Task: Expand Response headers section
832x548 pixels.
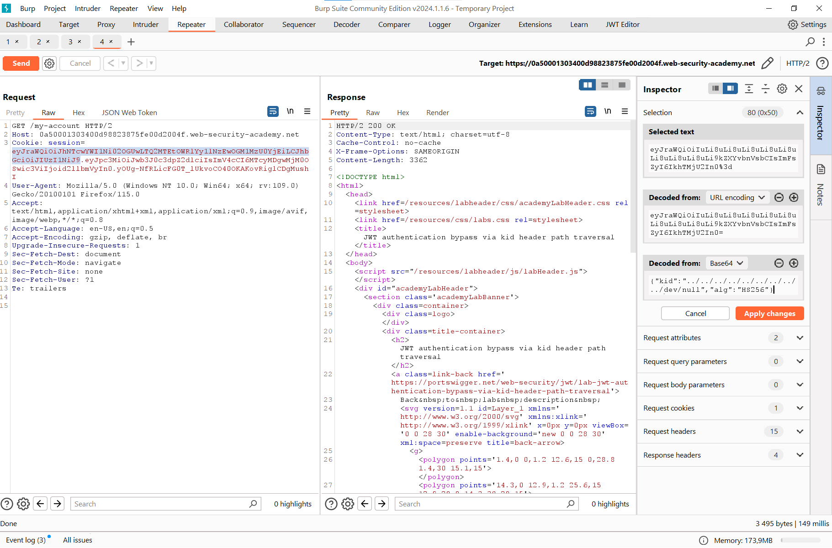Action: click(800, 455)
